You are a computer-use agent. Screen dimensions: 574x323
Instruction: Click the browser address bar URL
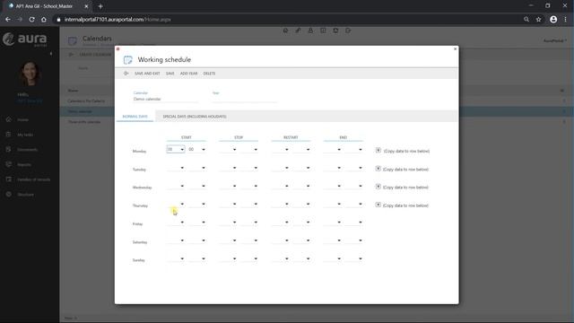(x=117, y=20)
